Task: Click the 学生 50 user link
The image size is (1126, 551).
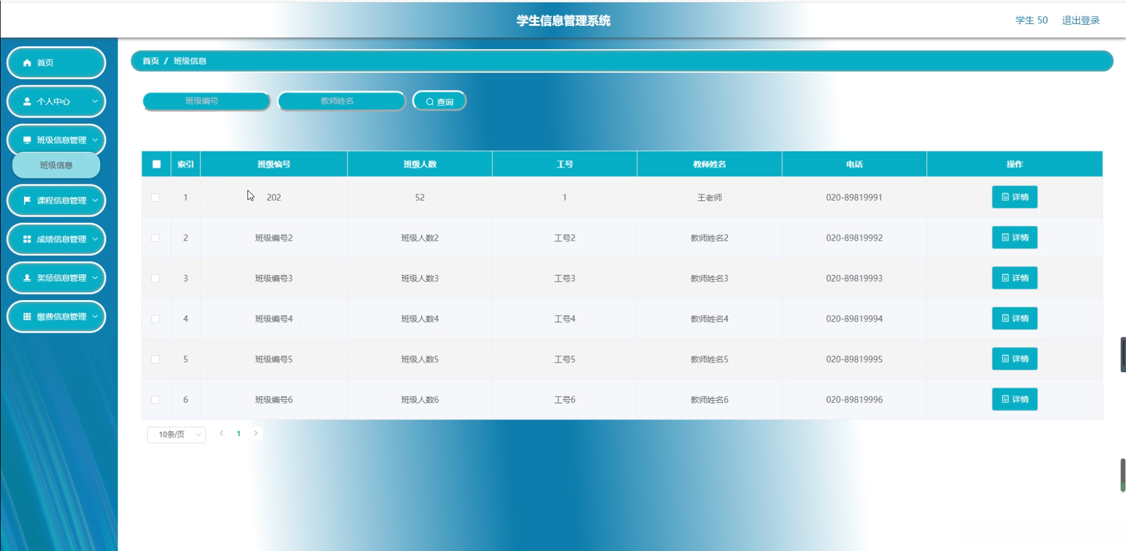Action: coord(1031,20)
